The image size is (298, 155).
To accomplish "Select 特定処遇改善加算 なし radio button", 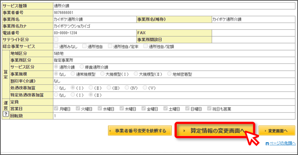I will [x=56, y=95].
